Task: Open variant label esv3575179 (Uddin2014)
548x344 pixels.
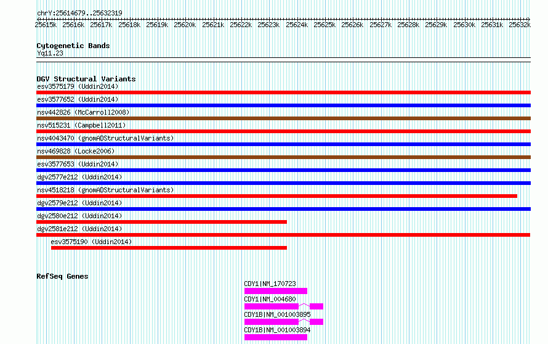Action: click(x=78, y=86)
